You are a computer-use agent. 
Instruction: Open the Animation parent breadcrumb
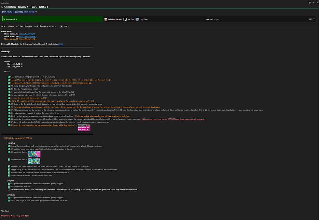pyautogui.click(x=5, y=3)
